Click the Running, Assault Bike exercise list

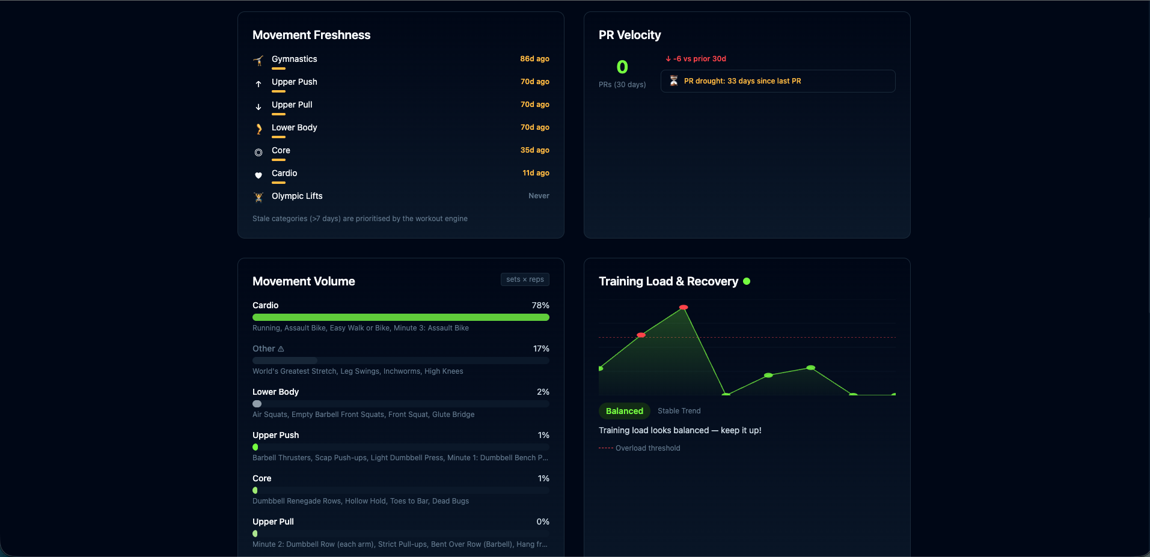pos(361,328)
